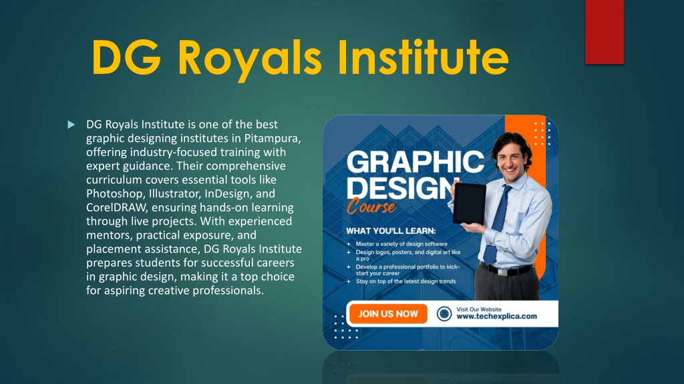
Task: Click the tablet held by the man
Action: pos(470,203)
